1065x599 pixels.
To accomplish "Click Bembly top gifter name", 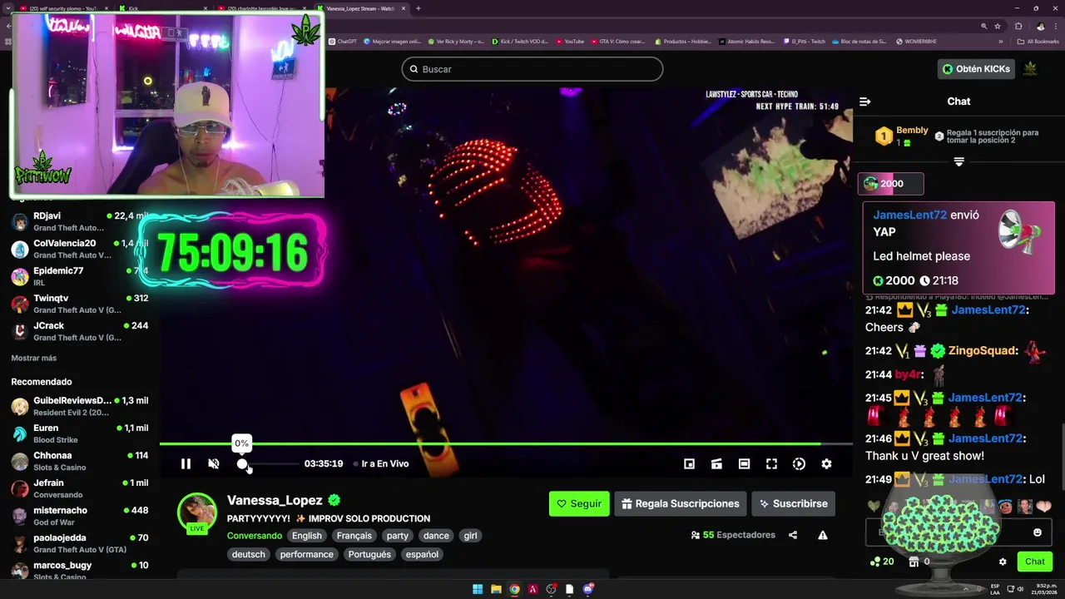I will [912, 131].
